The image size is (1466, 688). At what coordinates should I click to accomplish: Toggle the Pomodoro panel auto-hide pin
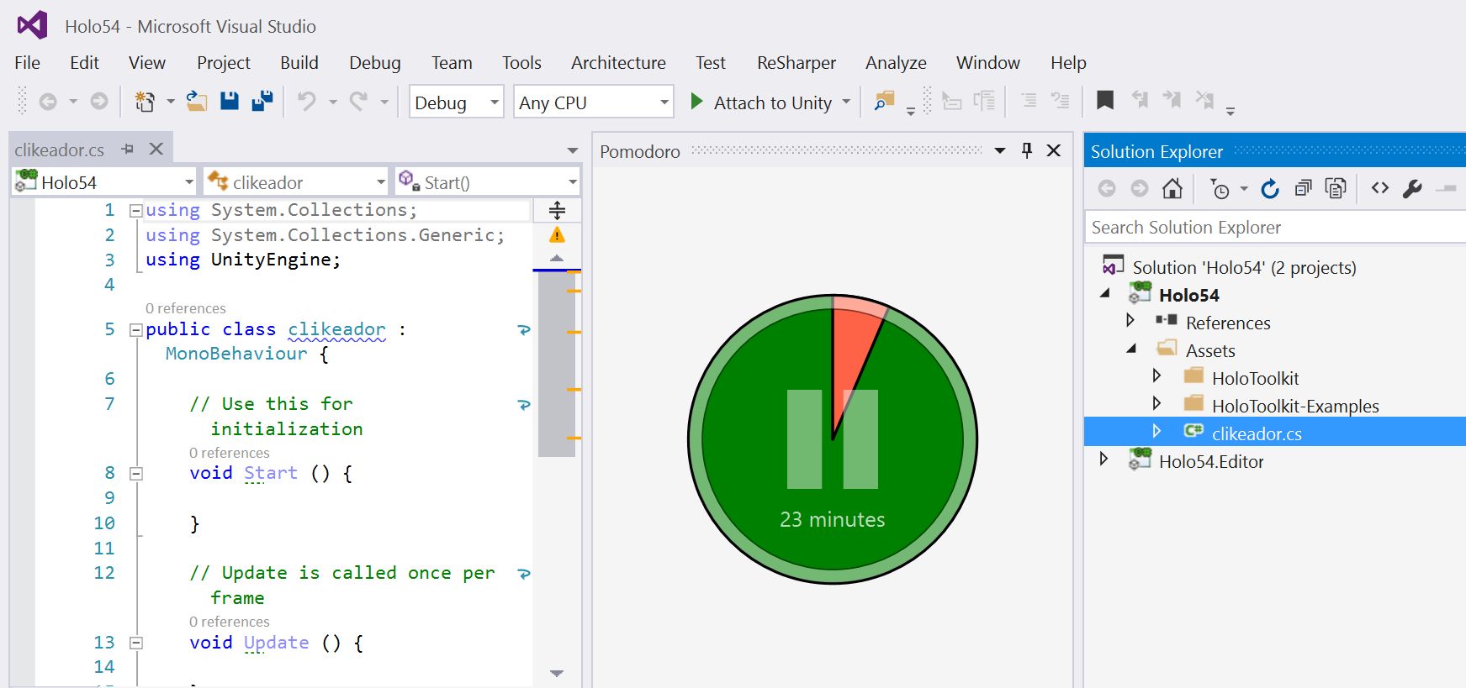pos(1026,150)
